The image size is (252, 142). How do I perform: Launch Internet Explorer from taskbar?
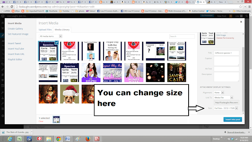tap(9, 138)
